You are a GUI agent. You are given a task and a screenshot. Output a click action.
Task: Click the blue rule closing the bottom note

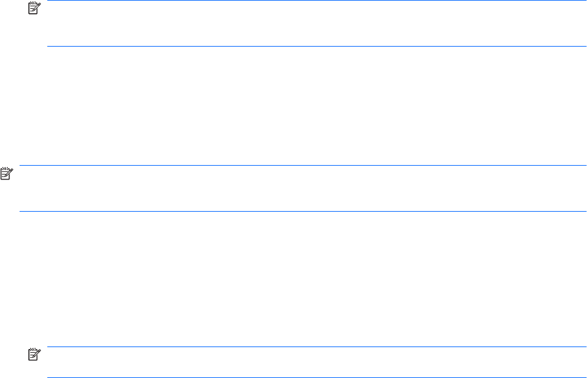click(317, 377)
